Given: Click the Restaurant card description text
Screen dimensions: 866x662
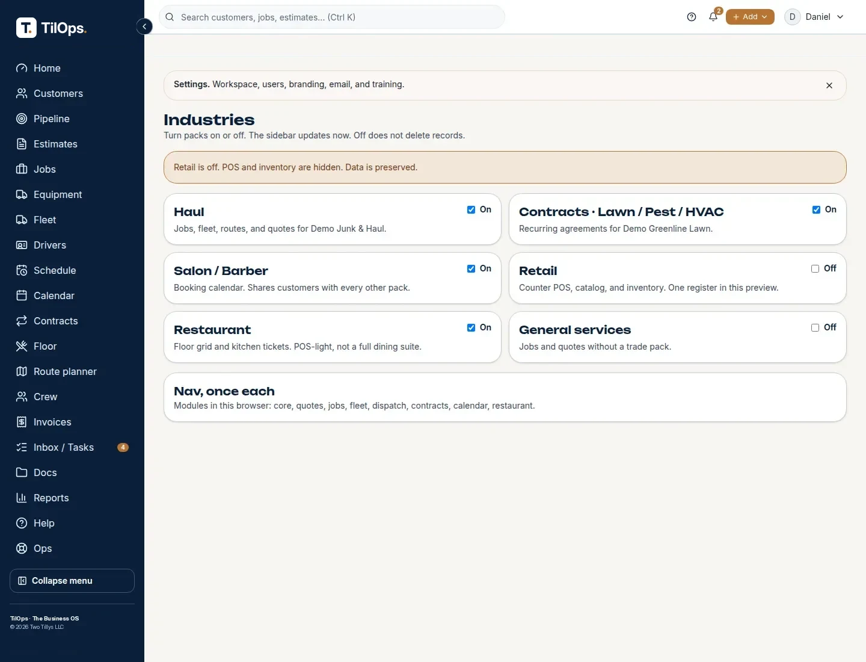Looking at the screenshot, I should click(298, 347).
